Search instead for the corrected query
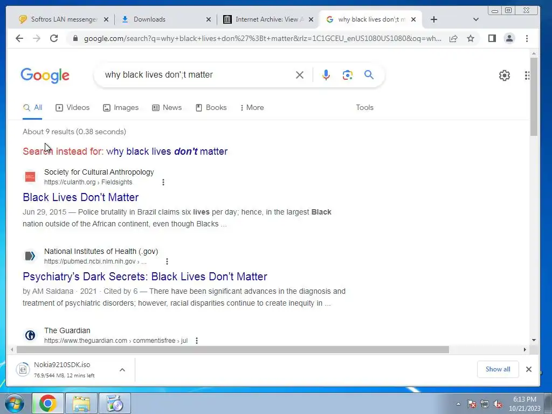 pos(167,151)
